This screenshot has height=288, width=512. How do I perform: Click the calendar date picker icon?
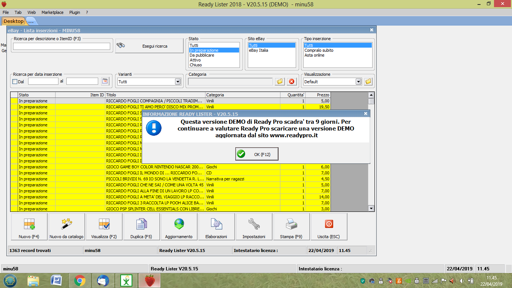coord(105,81)
